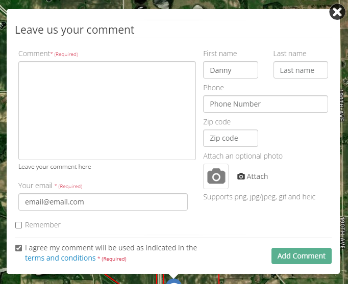Click the 190th Ave map label
Image resolution: width=348 pixels, height=284 pixels.
click(343, 105)
